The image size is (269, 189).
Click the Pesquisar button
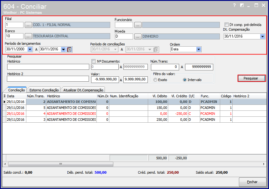coord(252,78)
